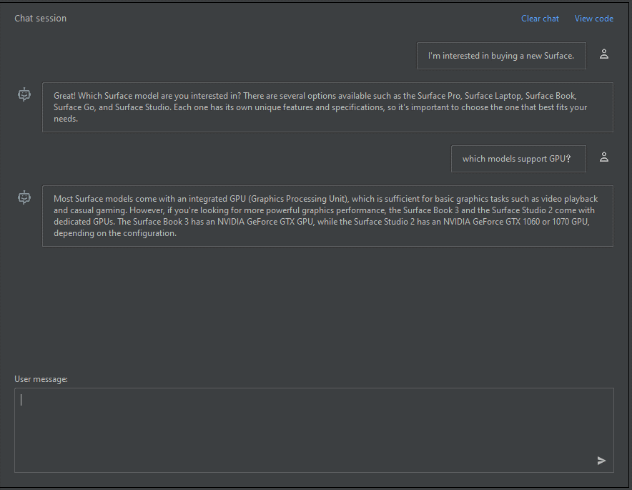
Task: Click the phrase 'depending on the configuration'
Action: [x=114, y=233]
